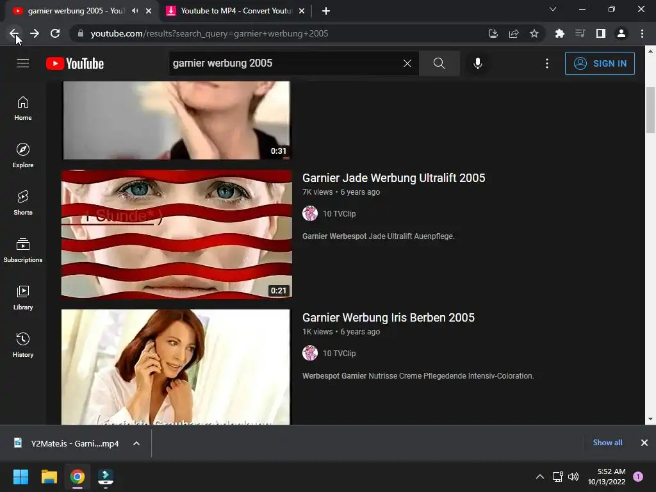Open 10 TVClip channel under Iris Berben video
The image size is (656, 492).
(x=340, y=354)
